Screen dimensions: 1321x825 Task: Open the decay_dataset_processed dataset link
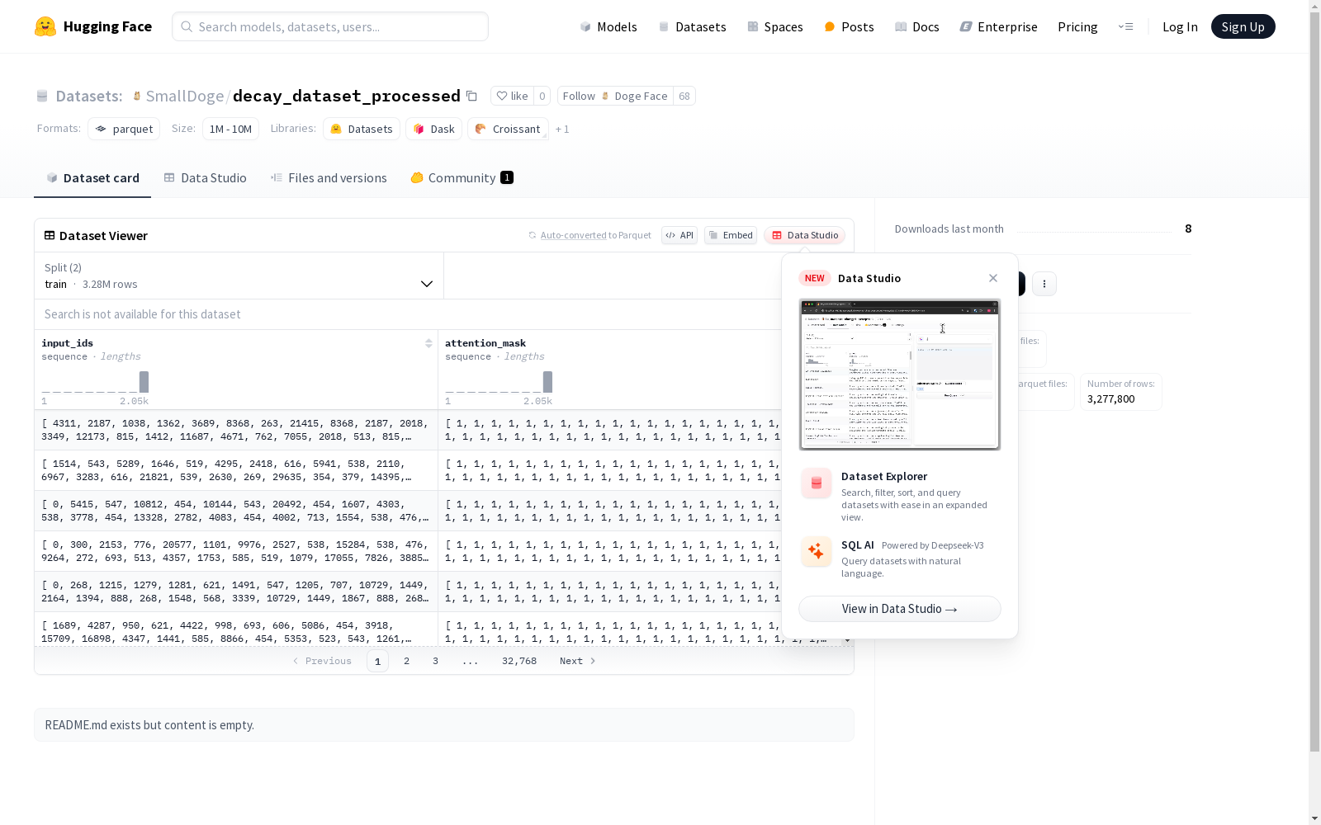(x=346, y=96)
